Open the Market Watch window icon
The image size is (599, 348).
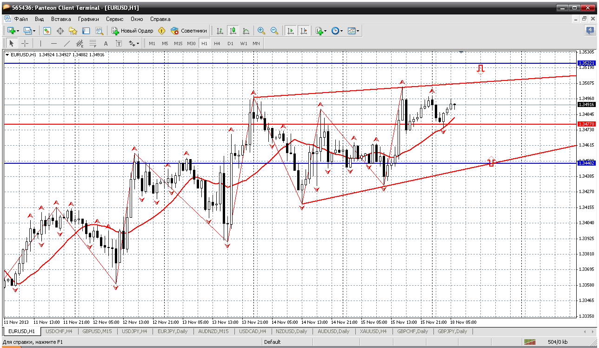click(47, 31)
